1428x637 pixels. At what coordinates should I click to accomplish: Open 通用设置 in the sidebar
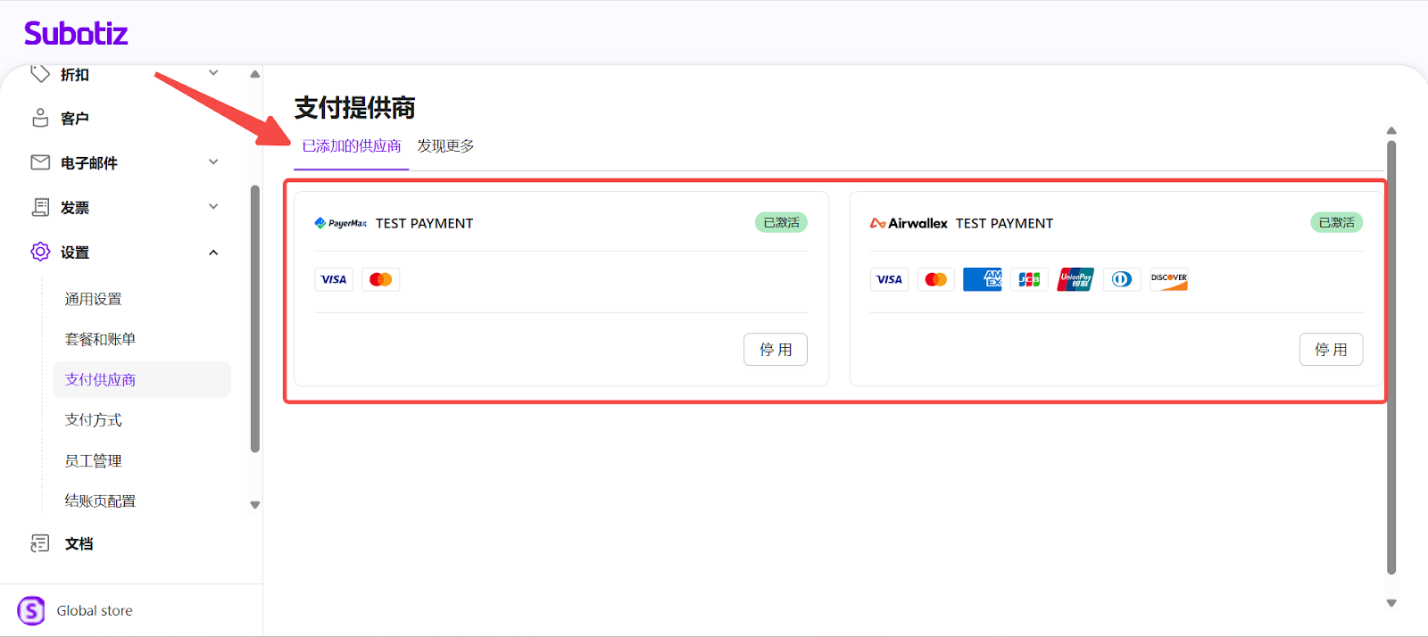(94, 299)
